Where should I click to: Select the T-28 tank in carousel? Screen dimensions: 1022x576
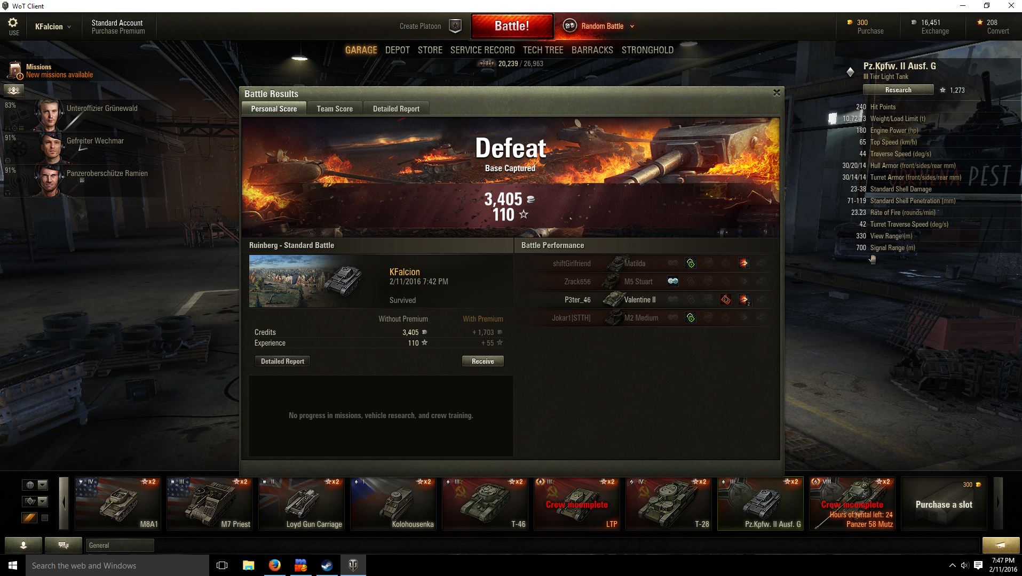click(x=668, y=503)
